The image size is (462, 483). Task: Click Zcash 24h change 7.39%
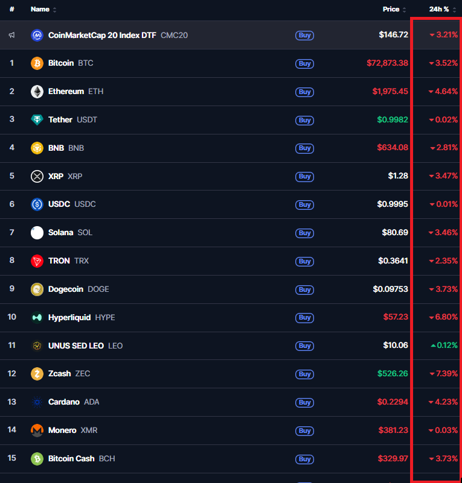click(443, 374)
